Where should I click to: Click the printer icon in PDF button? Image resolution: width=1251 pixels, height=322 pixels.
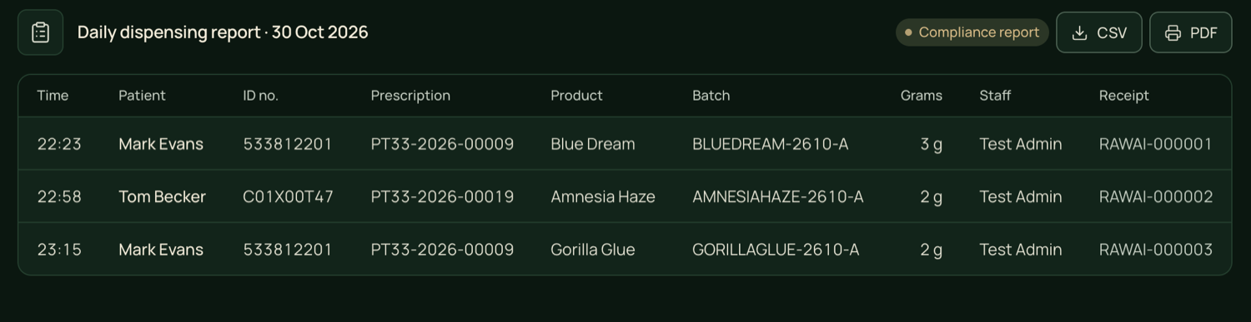tap(1173, 32)
